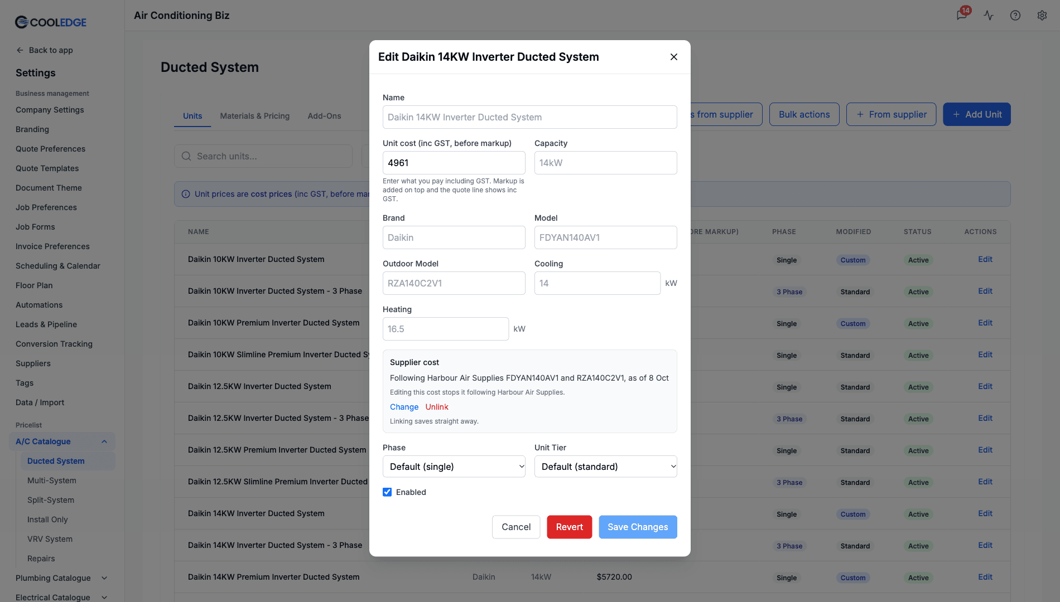Screen dimensions: 1060x602
Task: Open the help question mark icon
Action: pos(1015,16)
